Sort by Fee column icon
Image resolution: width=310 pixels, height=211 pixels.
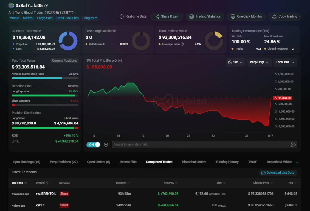[295, 183]
